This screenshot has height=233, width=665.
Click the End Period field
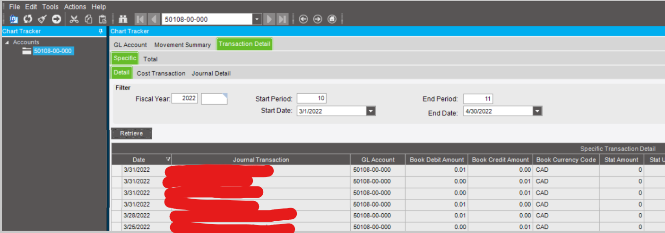click(x=478, y=99)
